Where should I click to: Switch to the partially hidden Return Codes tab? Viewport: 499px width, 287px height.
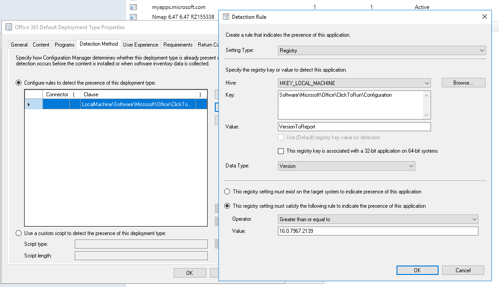(207, 45)
